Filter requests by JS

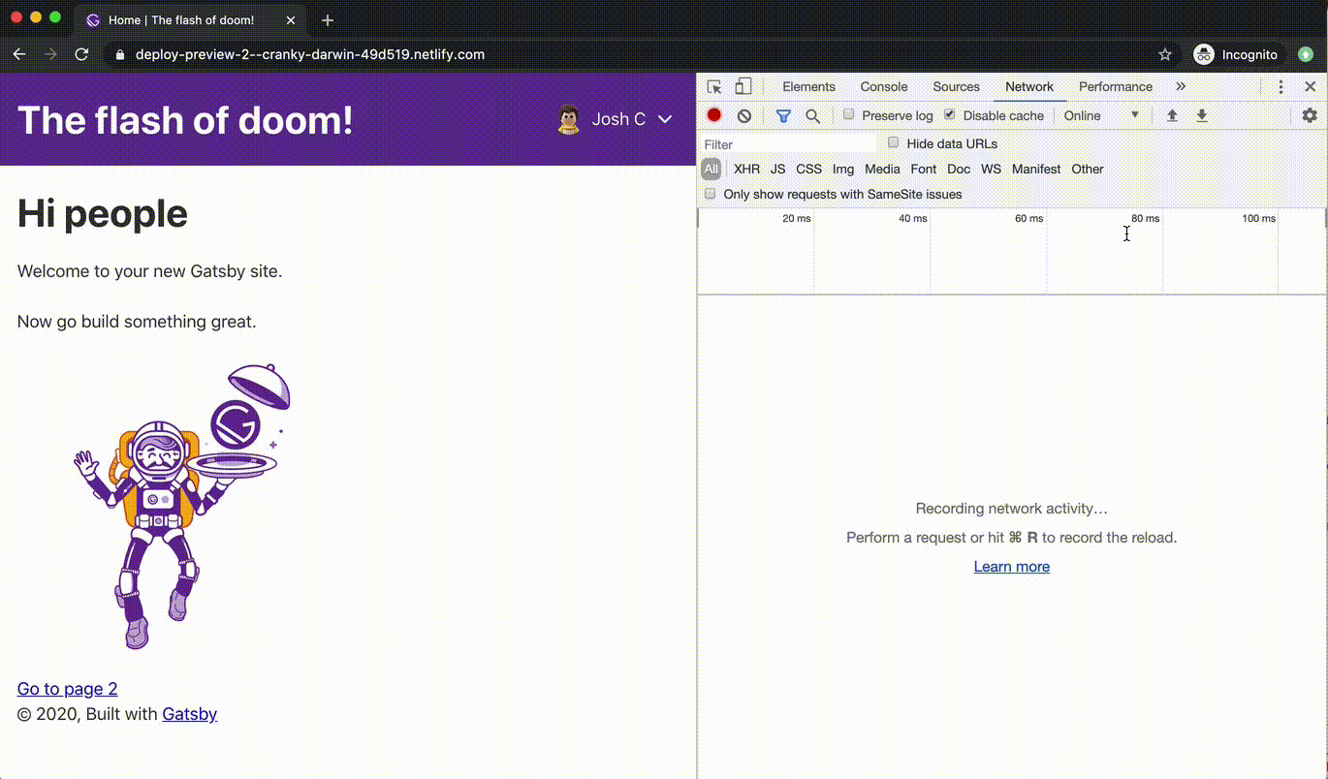click(777, 169)
